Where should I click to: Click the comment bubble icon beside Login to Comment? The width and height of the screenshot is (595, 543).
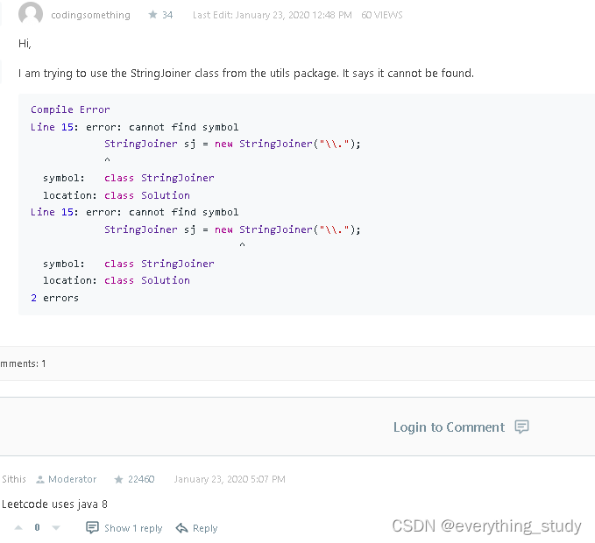tap(521, 427)
